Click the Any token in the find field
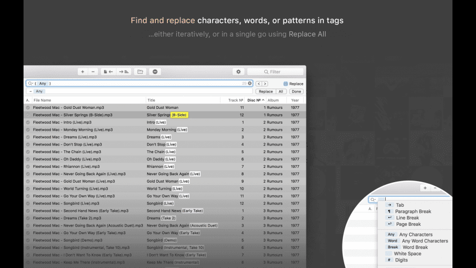Screen dimensions: 476x268 (x=43, y=84)
